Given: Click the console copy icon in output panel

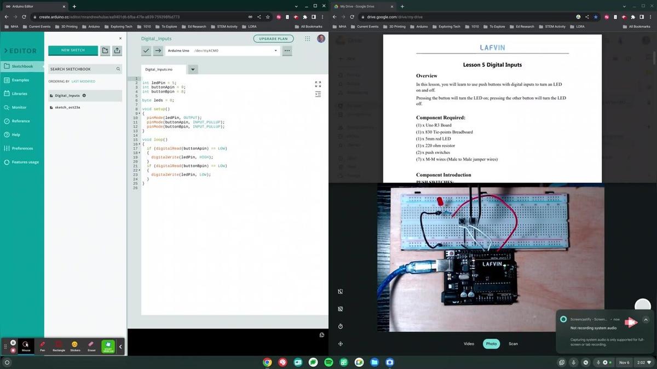Looking at the screenshot, I should [x=322, y=335].
